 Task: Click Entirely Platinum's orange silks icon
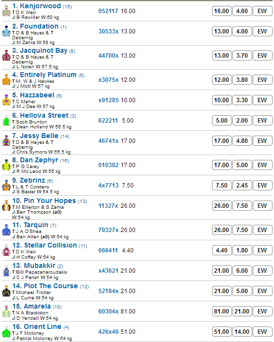point(6,80)
